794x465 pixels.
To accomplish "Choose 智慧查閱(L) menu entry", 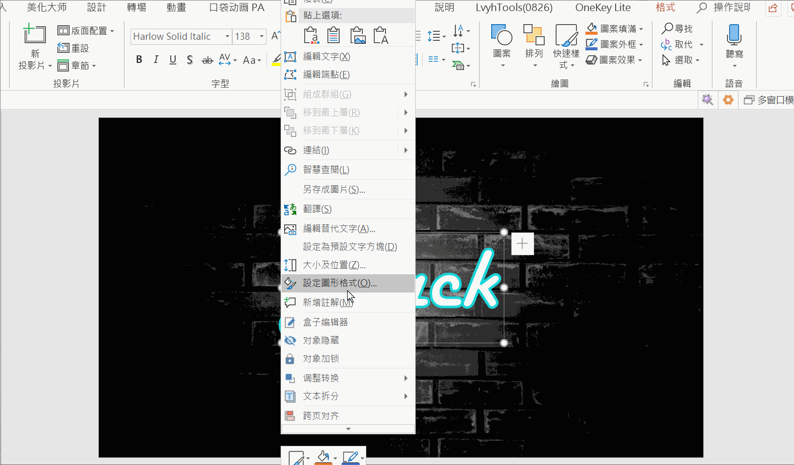I will tap(348, 170).
